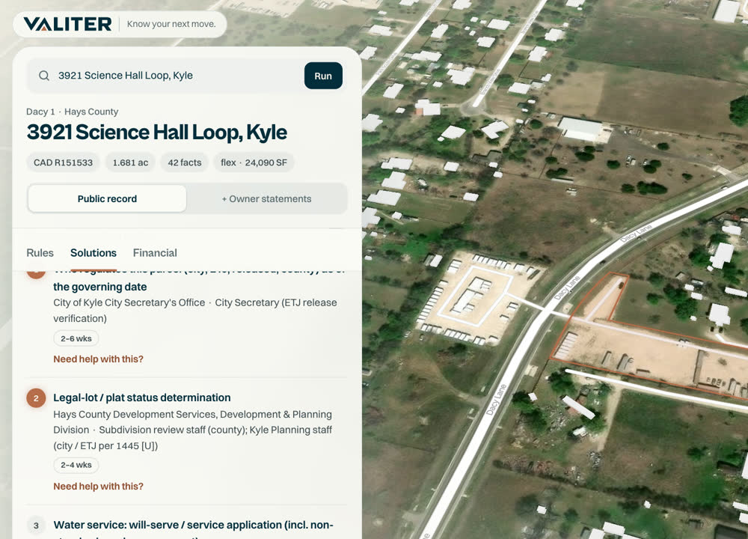Click the 42 facts chip

185,162
